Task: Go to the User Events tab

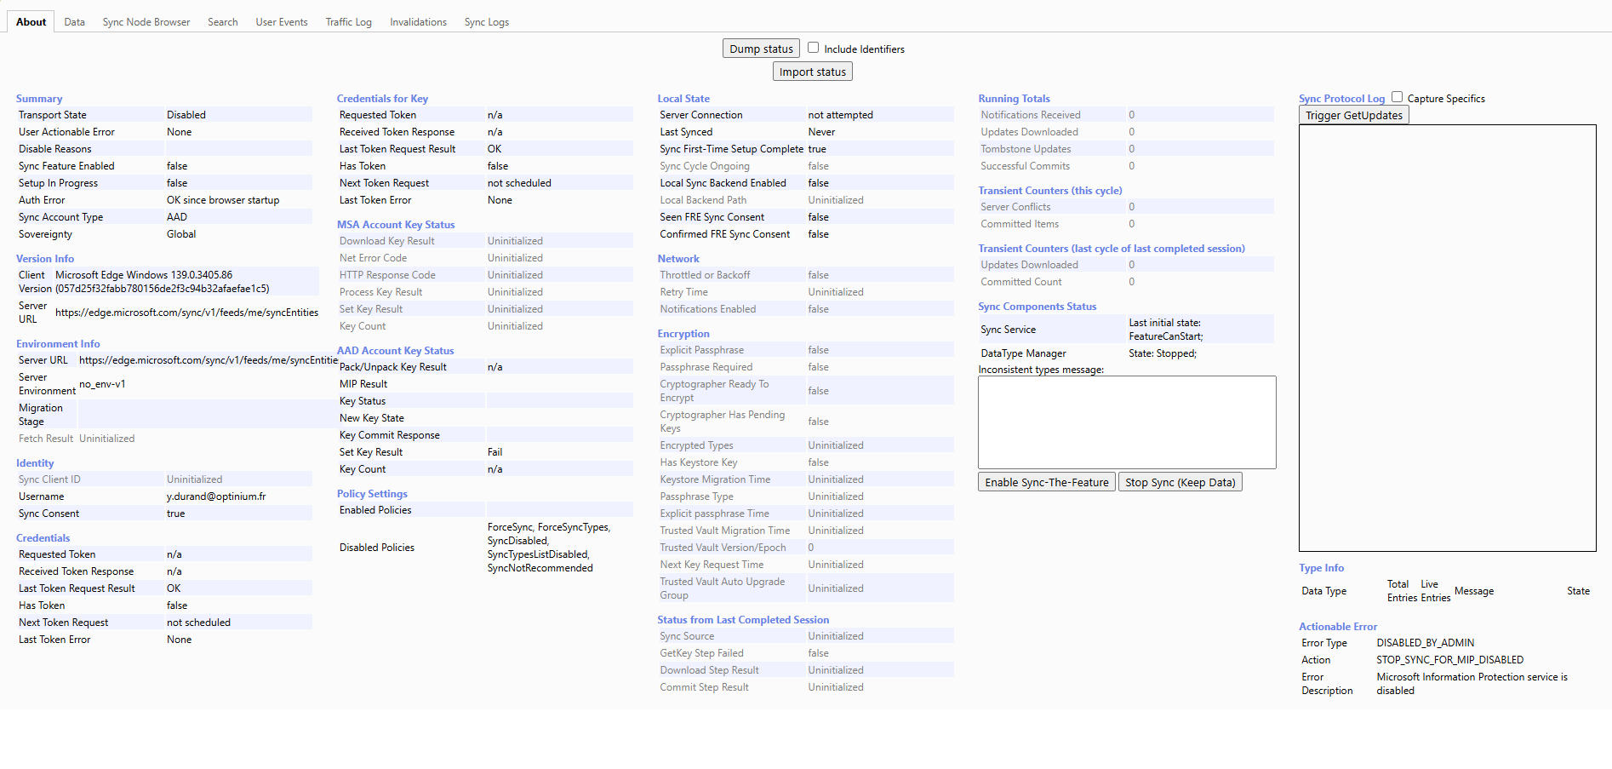Action: click(282, 22)
